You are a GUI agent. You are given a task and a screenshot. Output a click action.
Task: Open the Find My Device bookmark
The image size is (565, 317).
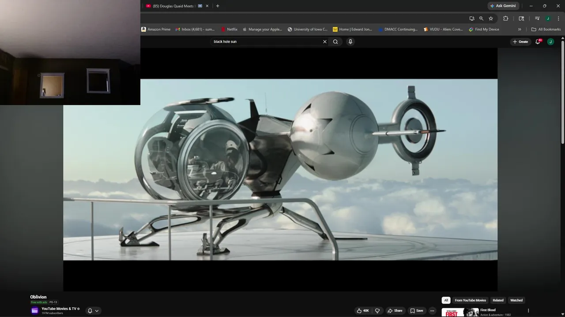(484, 29)
